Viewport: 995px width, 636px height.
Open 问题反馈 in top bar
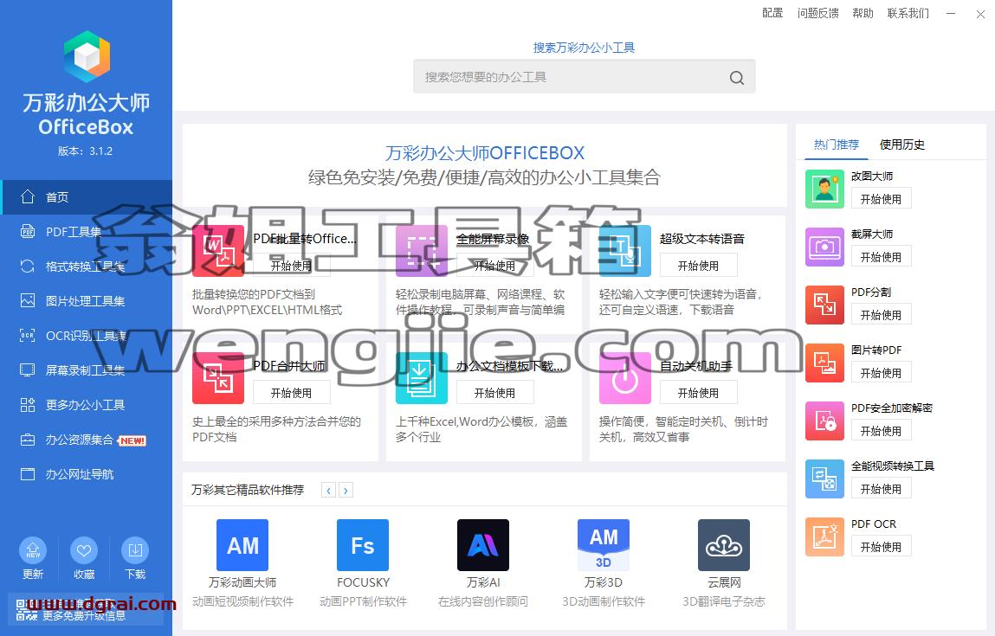tap(818, 13)
